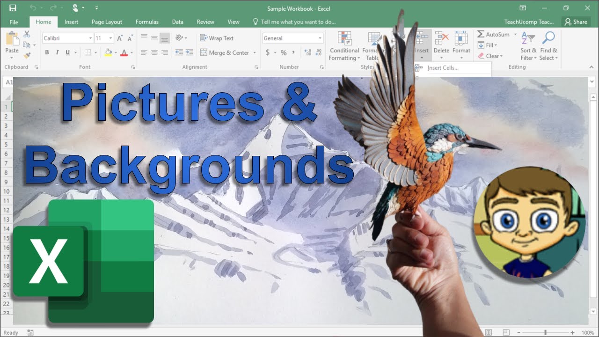Click the Increase Decimal icon
The height and width of the screenshot is (337, 599).
(307, 52)
